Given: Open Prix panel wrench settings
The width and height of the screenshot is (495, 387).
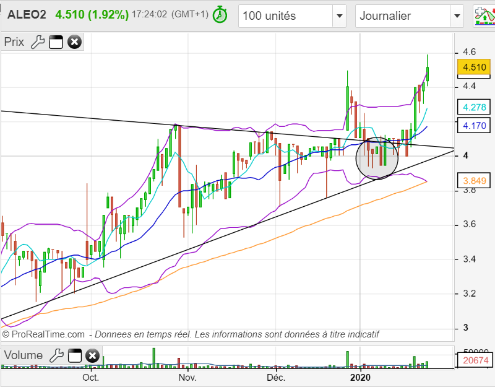Looking at the screenshot, I should coord(38,42).
